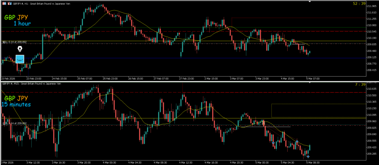379x165 pixels.
Task: Click the '15 minutes' timeframe label
Action: pos(16,105)
